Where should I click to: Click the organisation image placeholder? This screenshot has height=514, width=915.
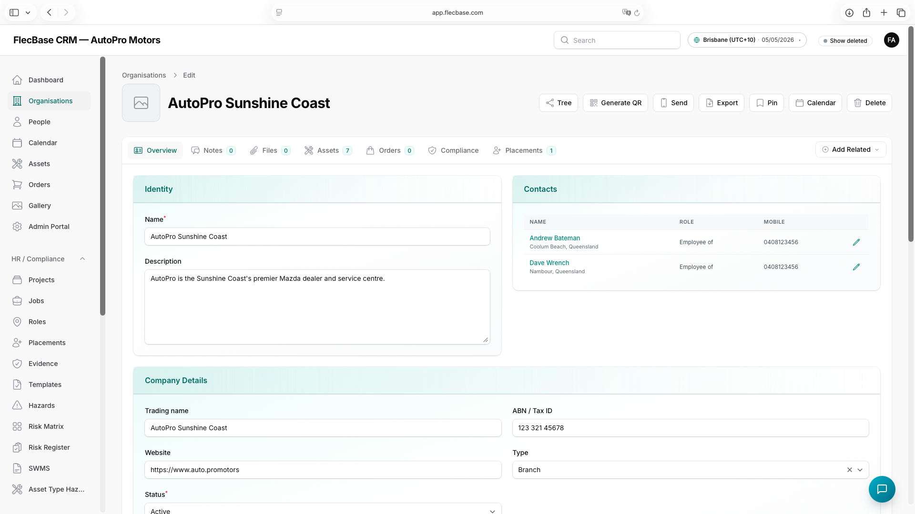point(141,103)
